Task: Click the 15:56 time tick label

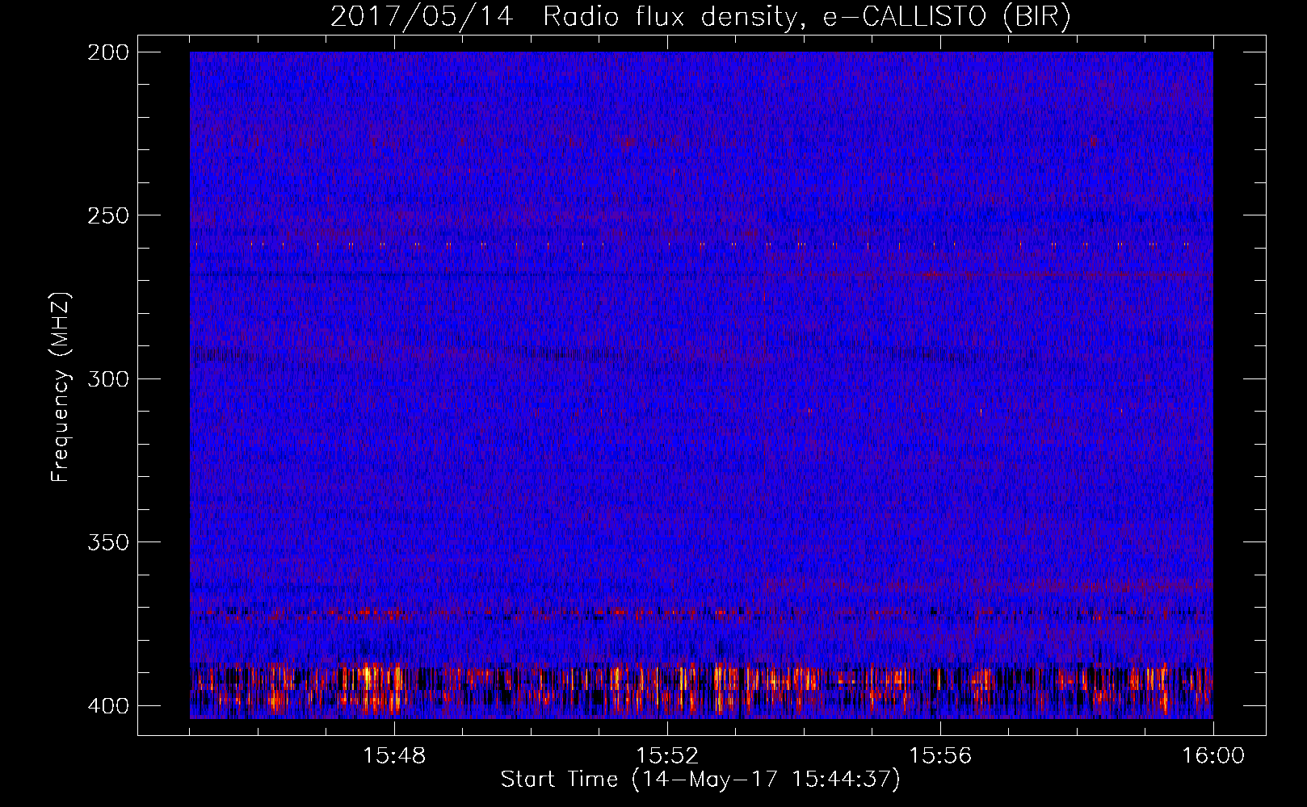Action: pyautogui.click(x=940, y=756)
